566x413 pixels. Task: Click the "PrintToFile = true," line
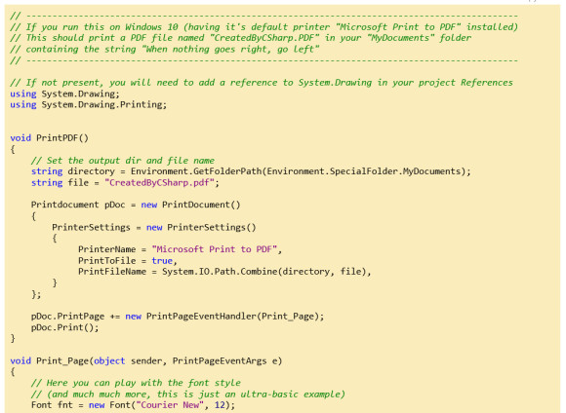pos(128,260)
